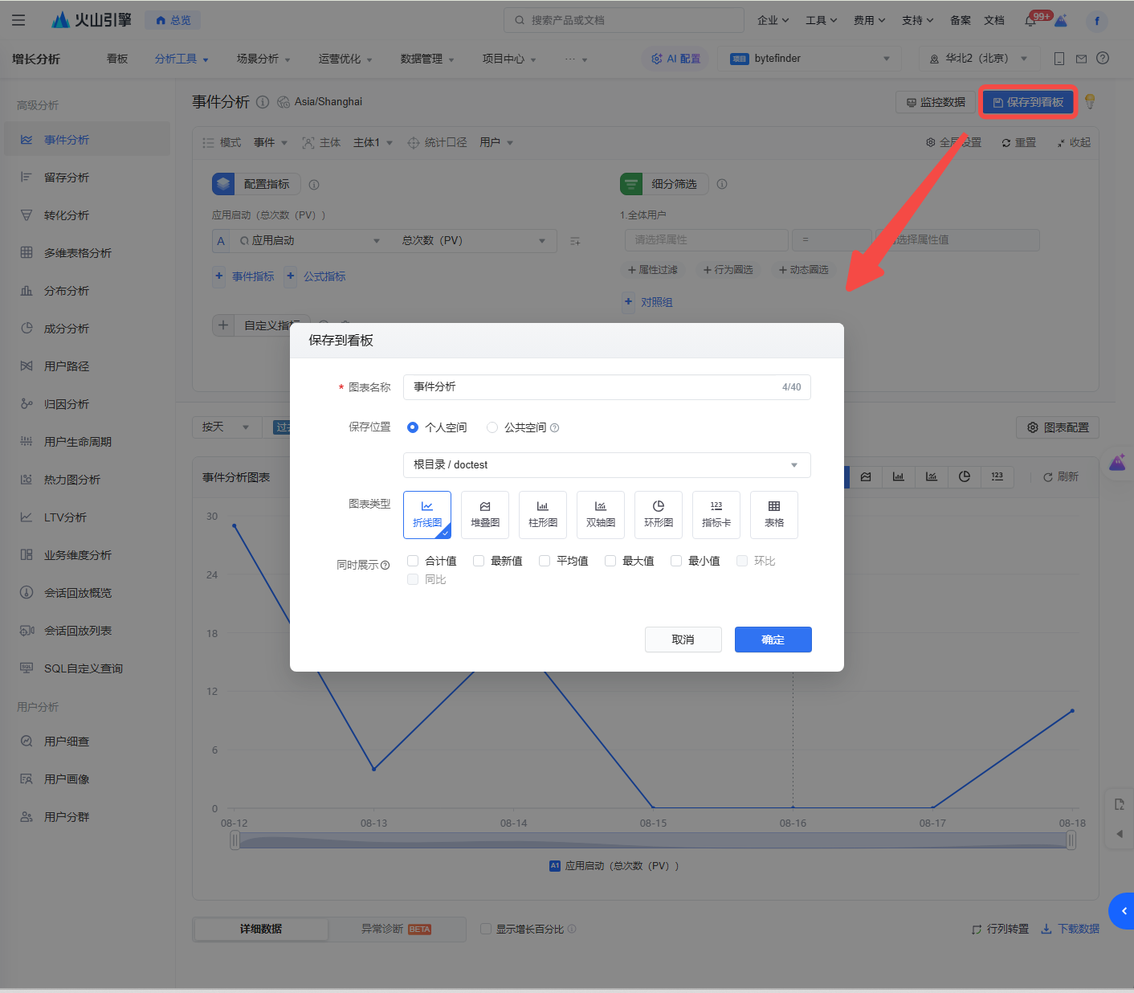Open the bytefinder project dropdown
Screen dimensions: 1134x993
click(810, 59)
